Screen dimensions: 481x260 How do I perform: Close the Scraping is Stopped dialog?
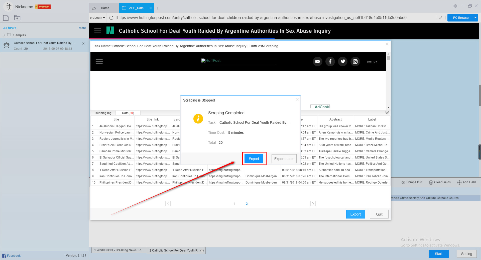[x=297, y=99]
